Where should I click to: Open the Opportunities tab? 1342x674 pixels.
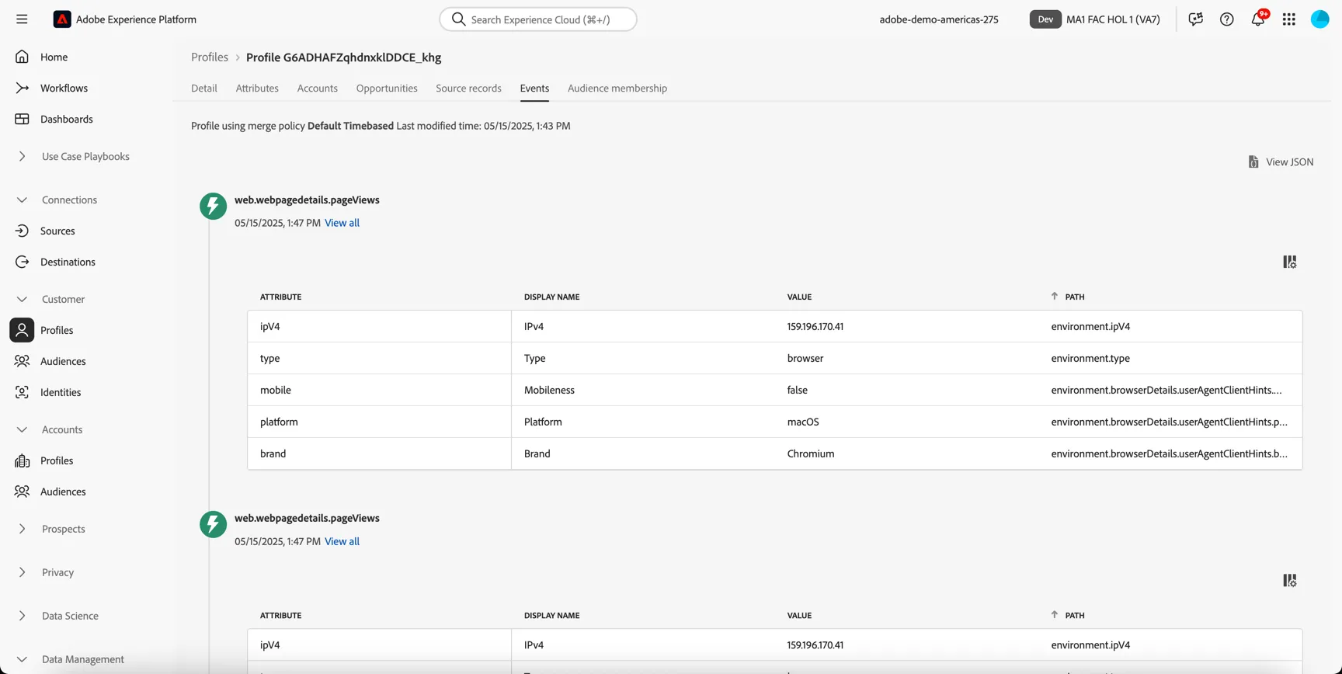[x=387, y=88]
